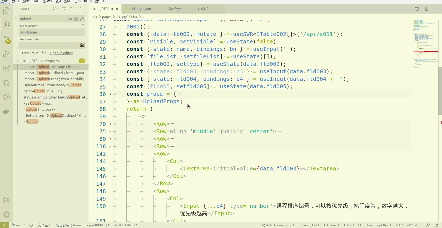
Task: Collapse pg010.tsx results group
Action: pos(18,61)
